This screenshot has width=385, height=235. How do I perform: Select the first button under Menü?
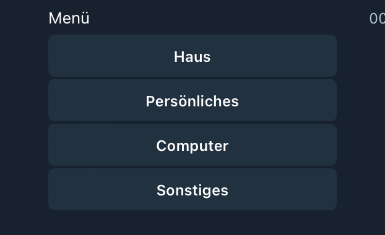(192, 56)
